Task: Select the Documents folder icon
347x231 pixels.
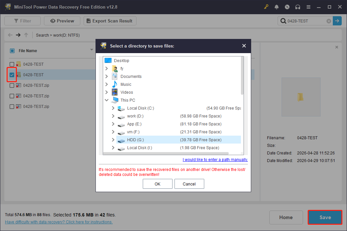Action: click(115, 77)
